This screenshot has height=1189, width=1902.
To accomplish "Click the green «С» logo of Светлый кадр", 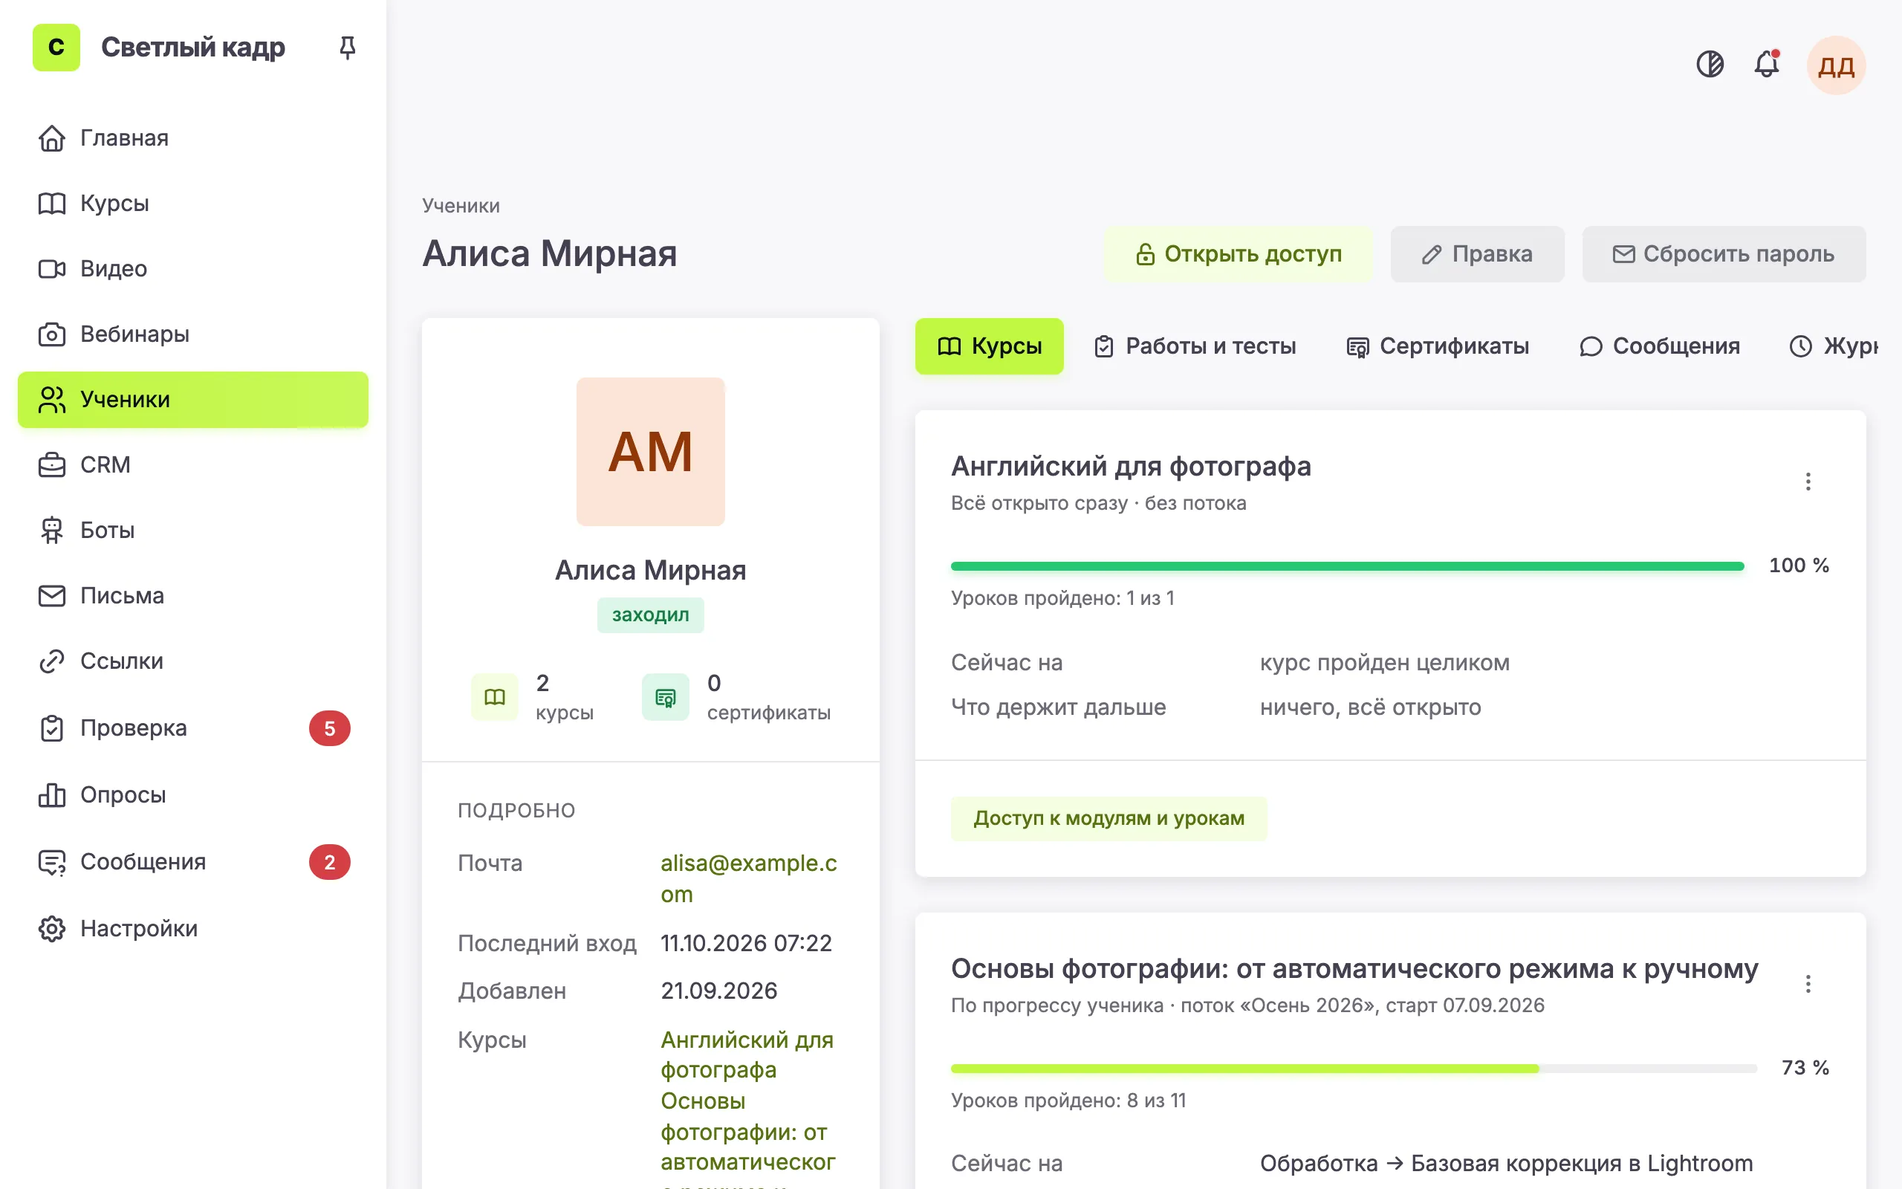I will pos(56,47).
